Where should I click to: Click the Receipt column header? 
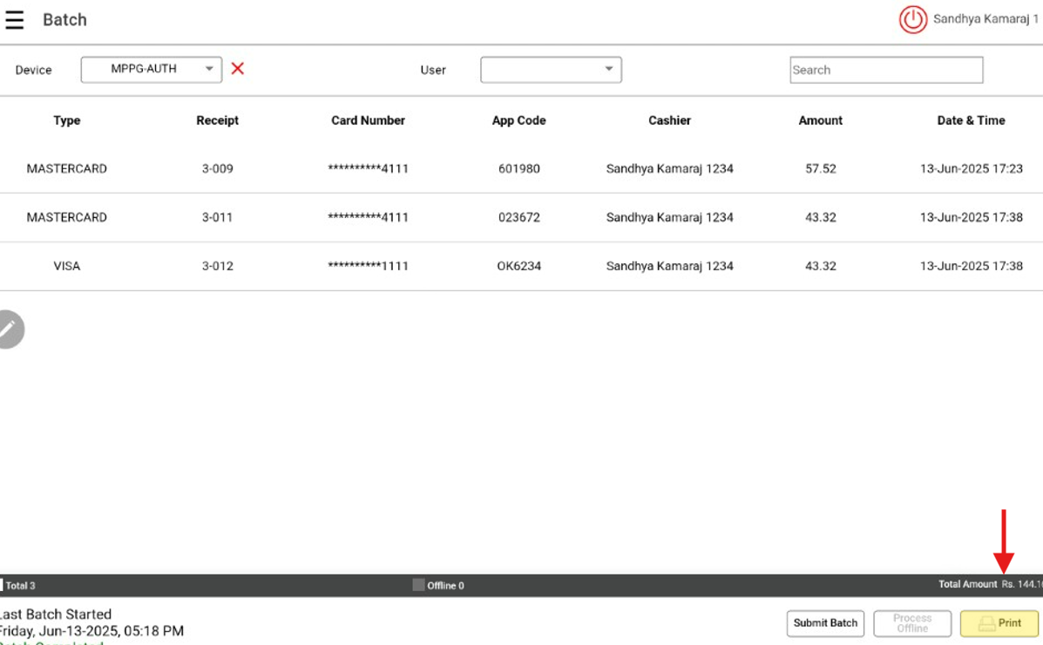coord(217,120)
